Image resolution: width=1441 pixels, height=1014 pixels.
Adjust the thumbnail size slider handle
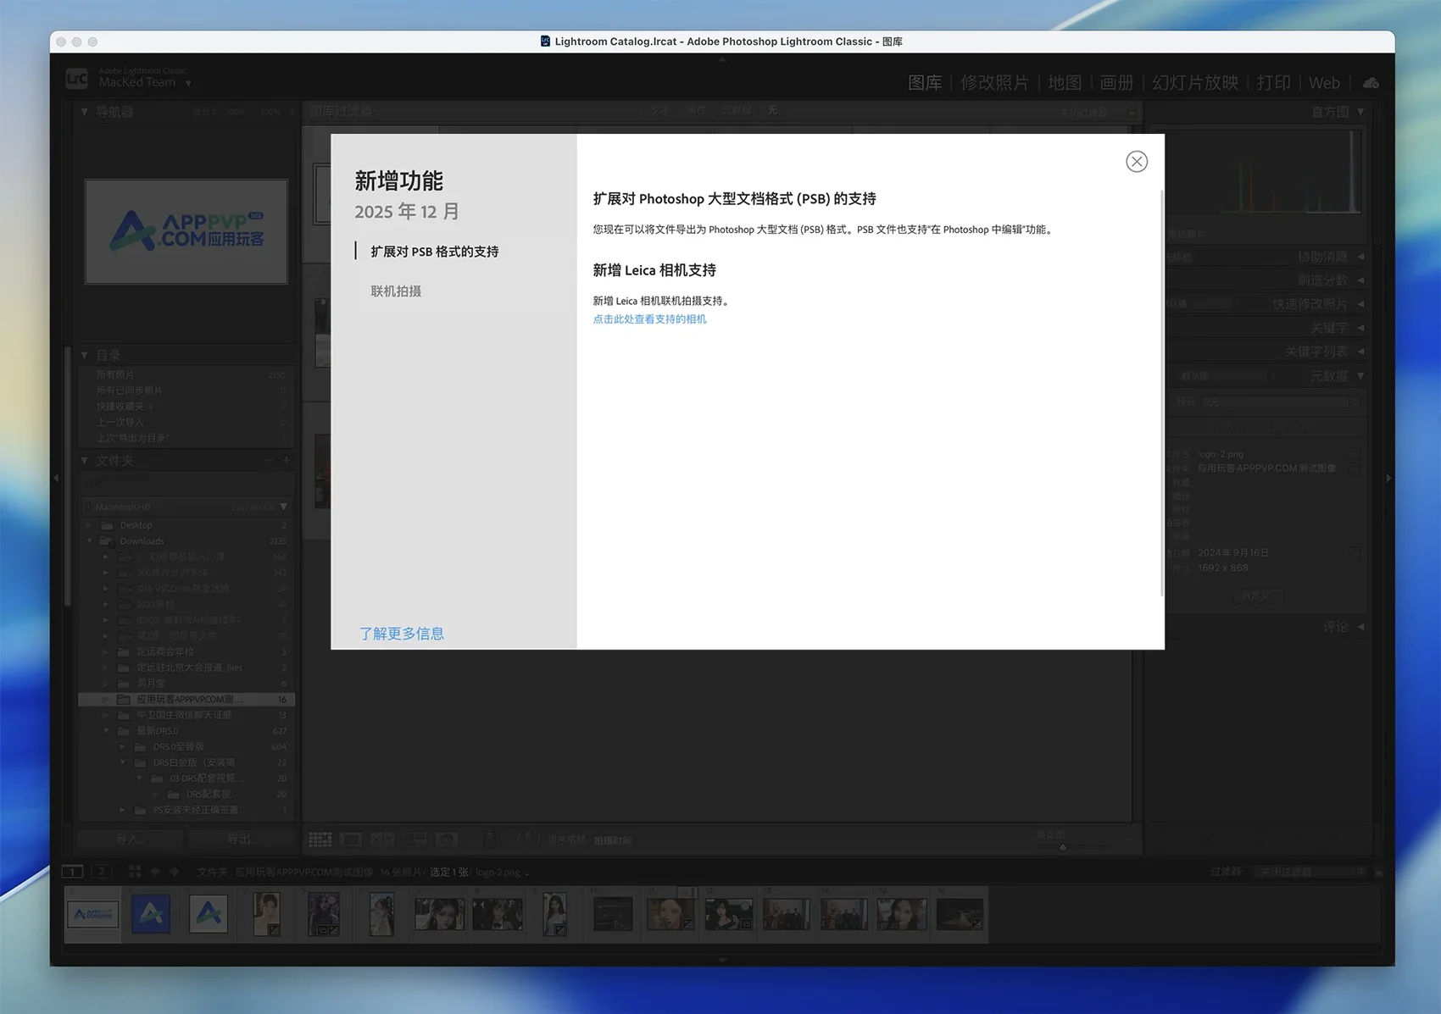click(1062, 846)
